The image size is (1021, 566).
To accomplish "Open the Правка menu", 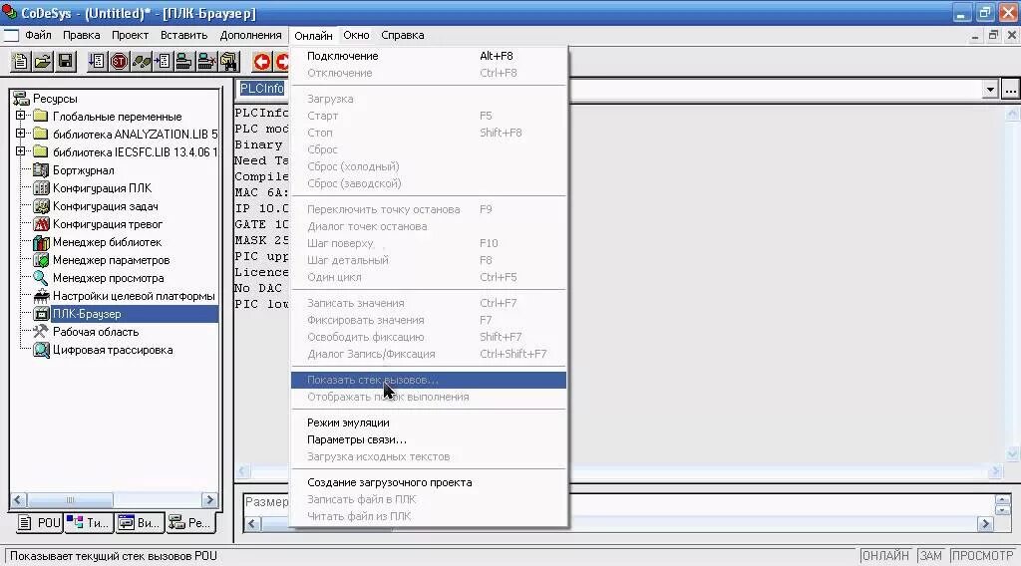I will 82,35.
